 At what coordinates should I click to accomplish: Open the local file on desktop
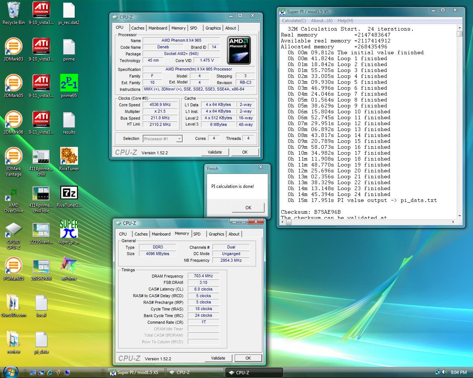coord(41,306)
